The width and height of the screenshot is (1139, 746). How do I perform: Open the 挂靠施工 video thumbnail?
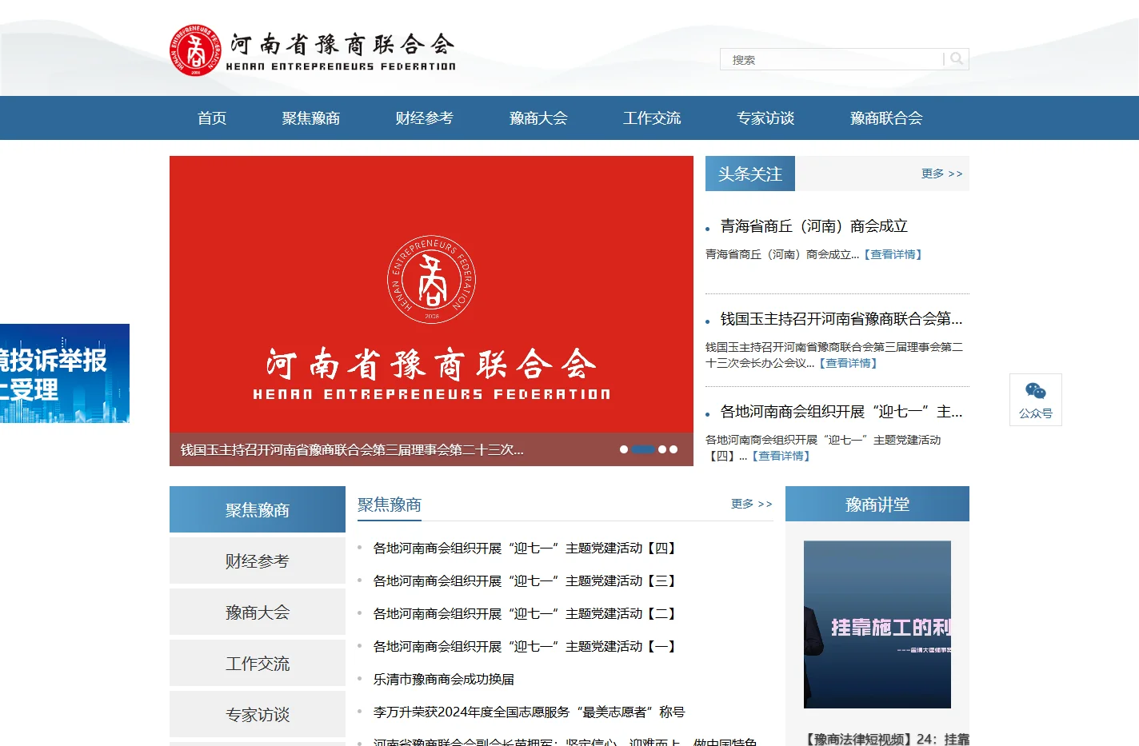tap(877, 624)
